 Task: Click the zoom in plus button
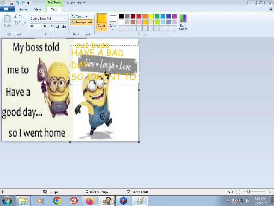point(271,192)
